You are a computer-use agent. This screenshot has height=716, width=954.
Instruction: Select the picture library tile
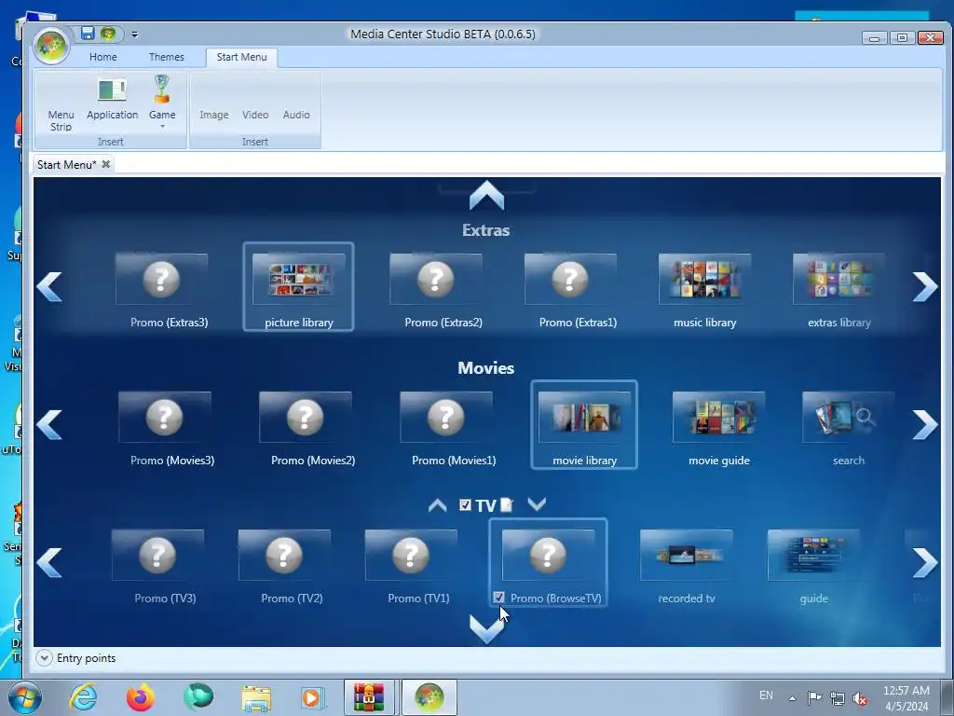298,287
